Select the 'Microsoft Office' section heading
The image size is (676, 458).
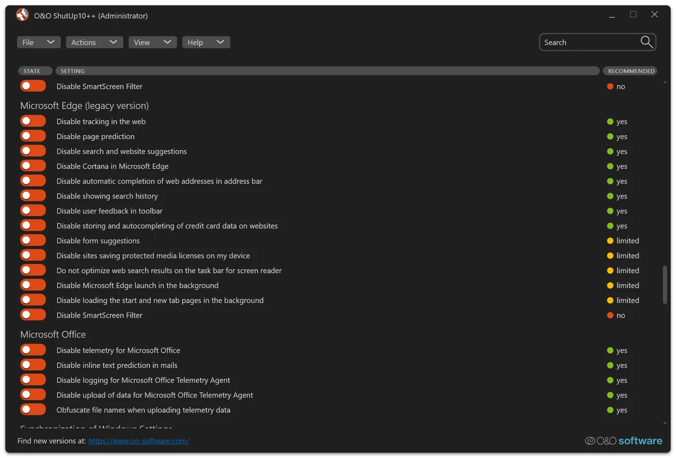tap(53, 334)
